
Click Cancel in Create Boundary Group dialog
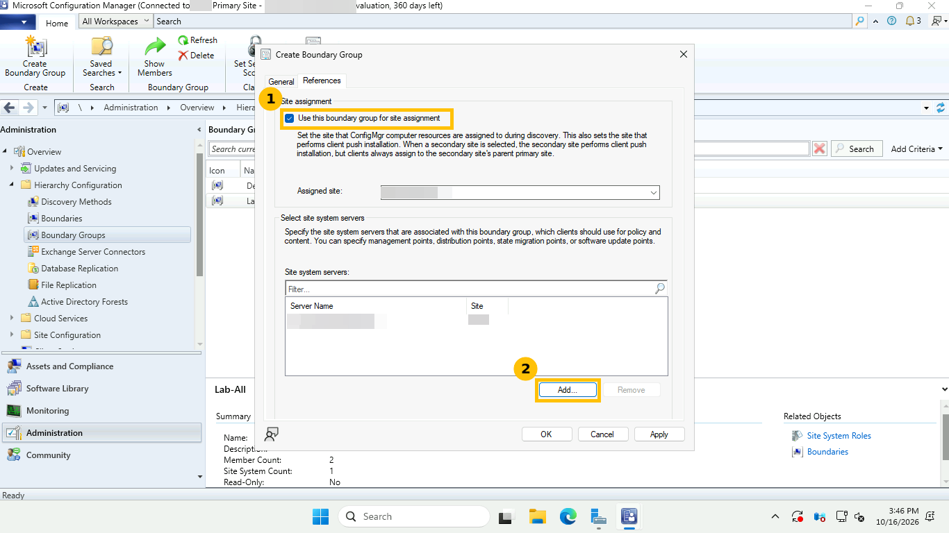(x=602, y=434)
